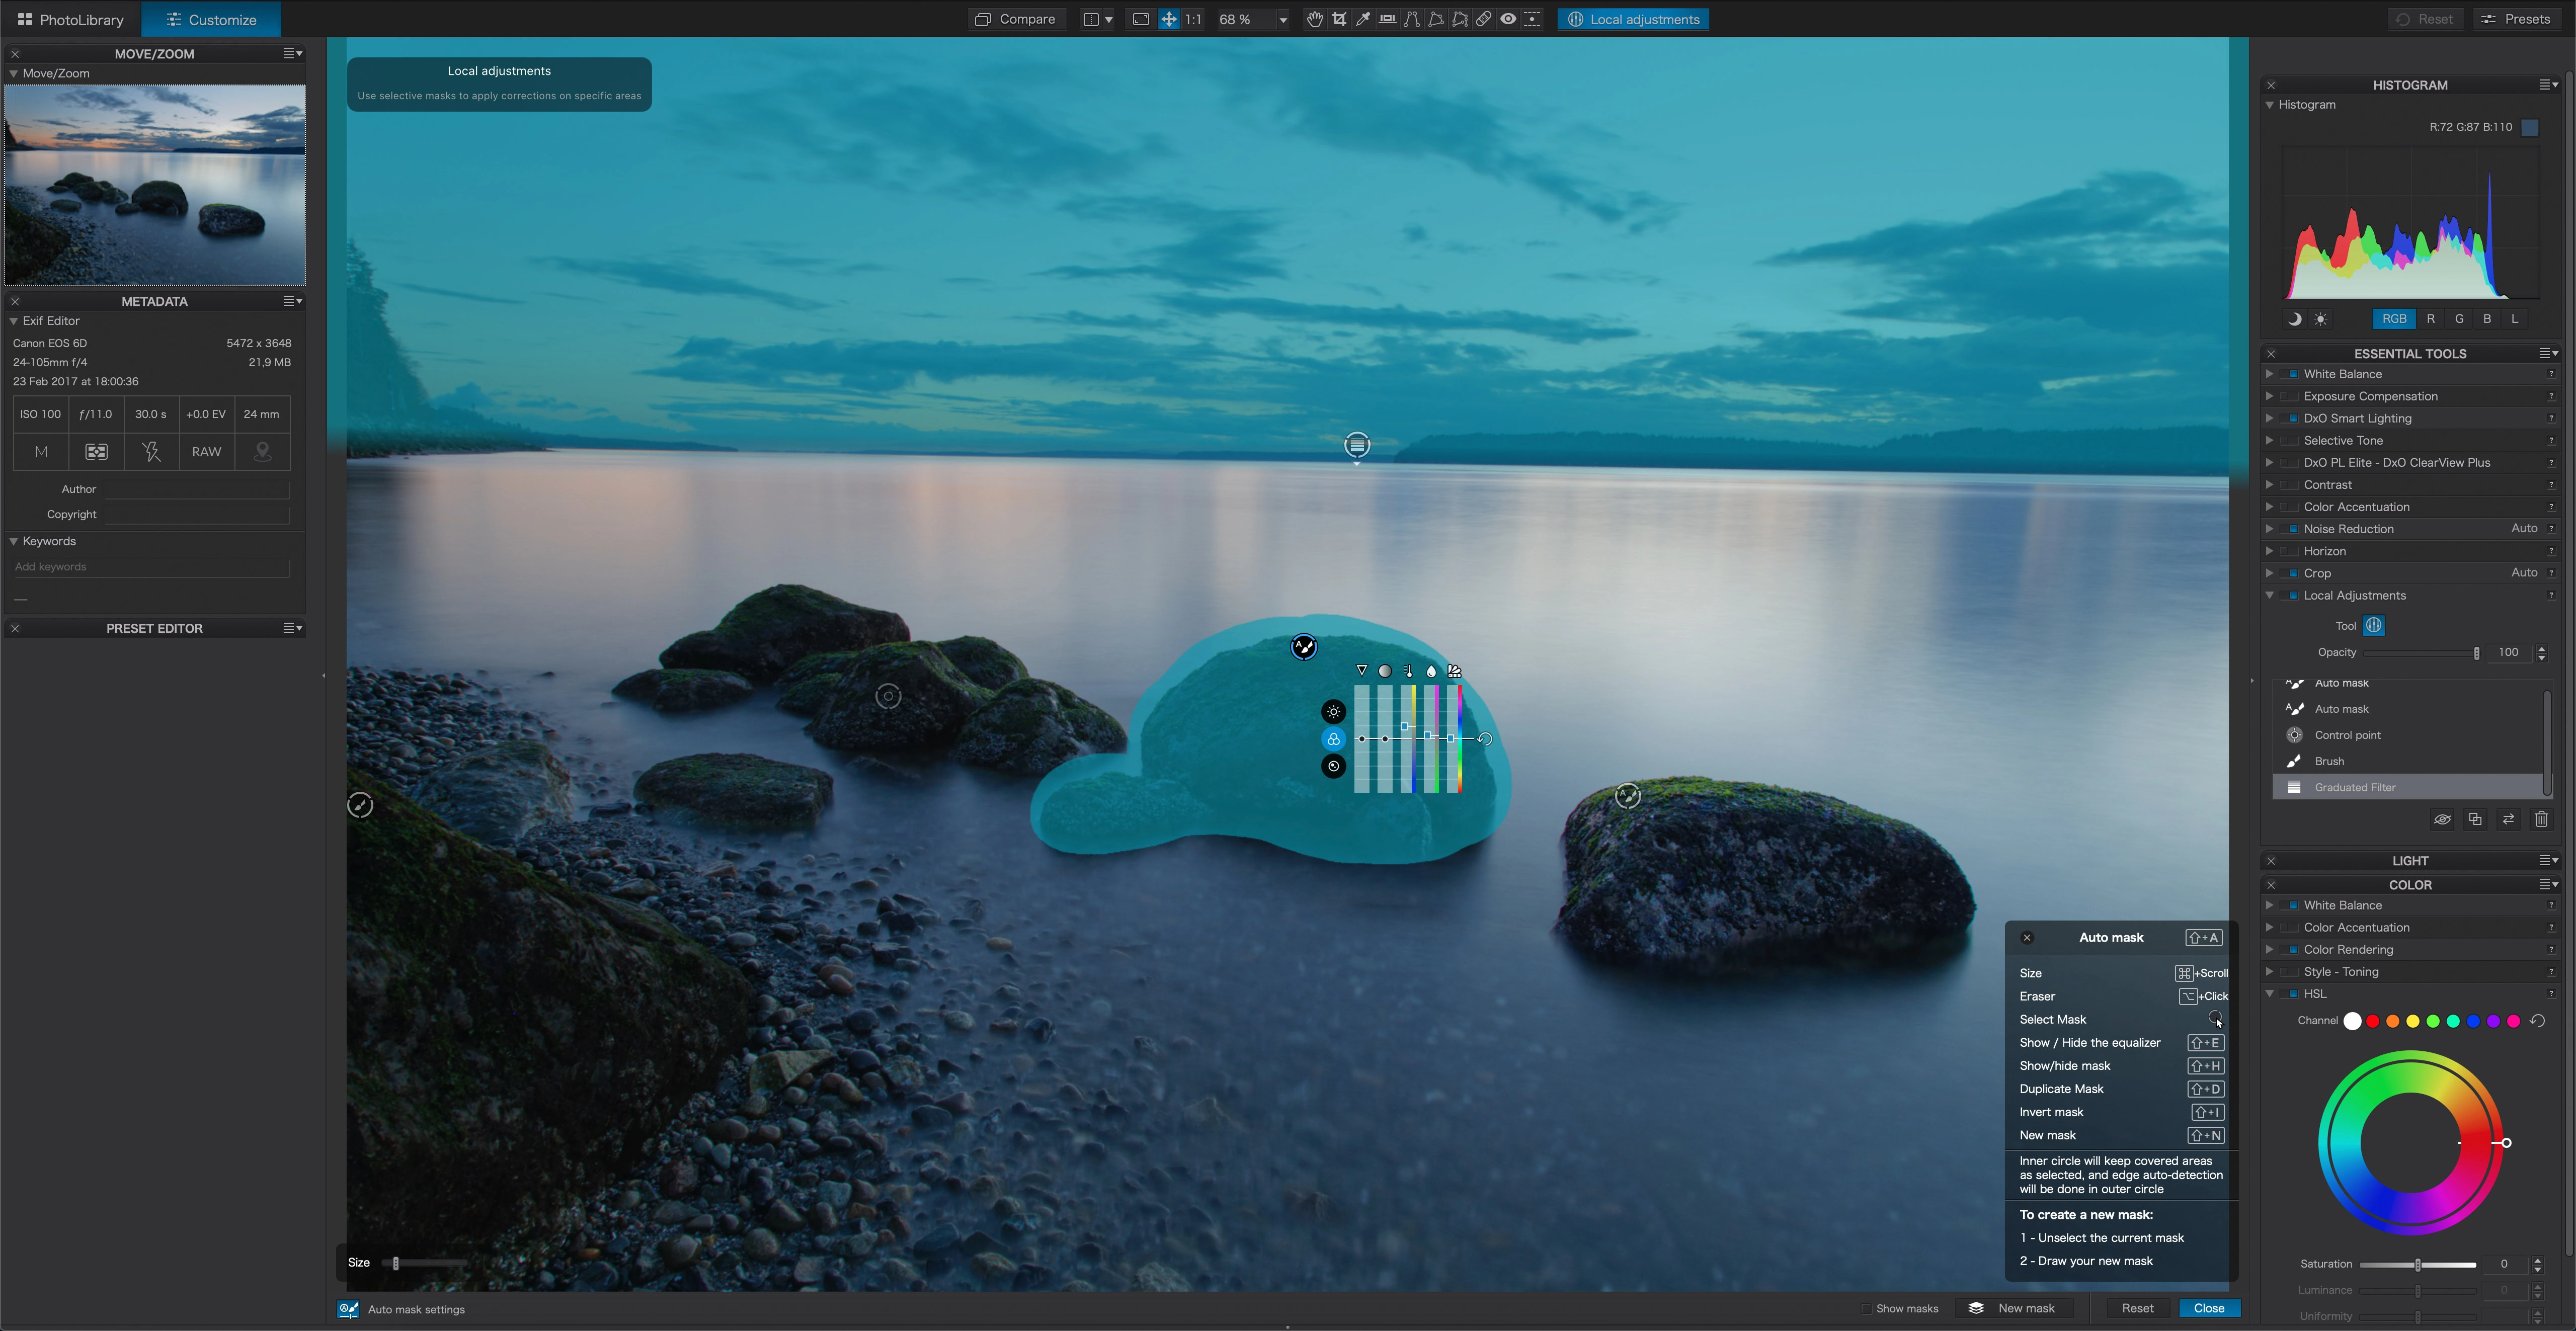The height and width of the screenshot is (1331, 2576).
Task: Open the zoom percentage dropdown
Action: tap(1283, 19)
